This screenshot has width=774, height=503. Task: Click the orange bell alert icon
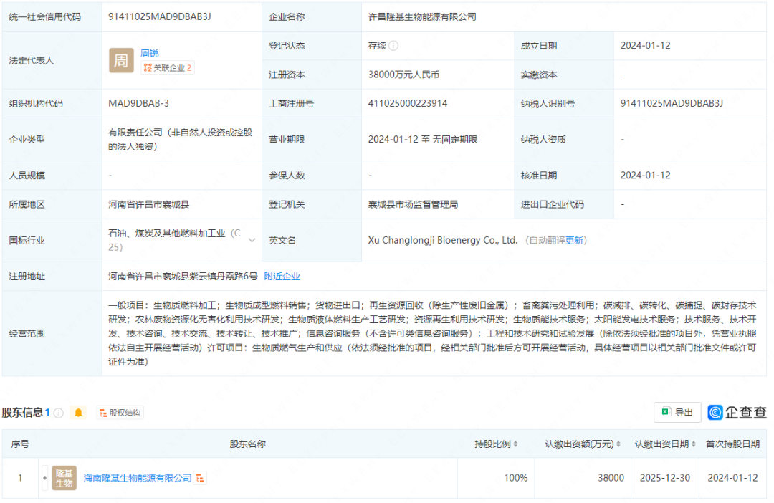click(78, 413)
